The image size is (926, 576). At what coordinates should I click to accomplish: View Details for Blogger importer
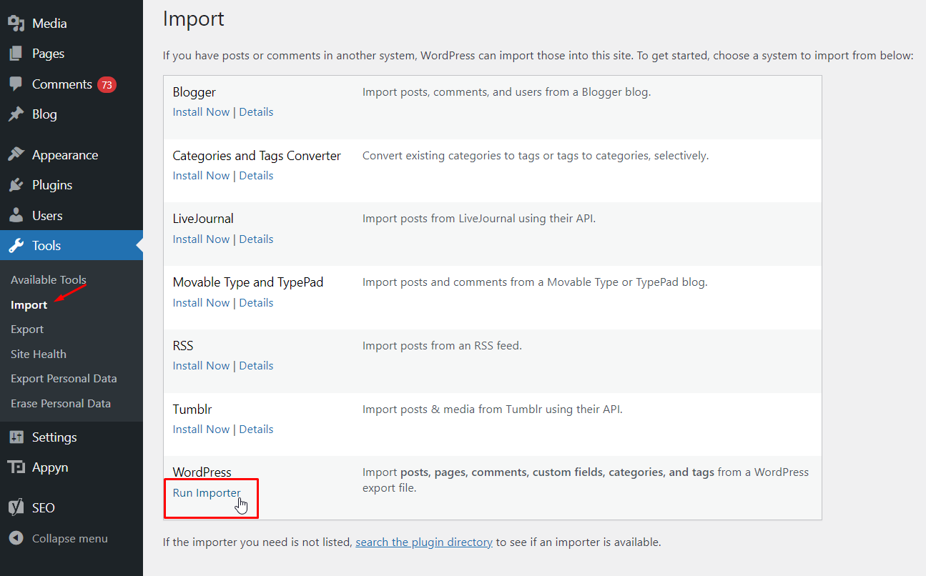256,112
